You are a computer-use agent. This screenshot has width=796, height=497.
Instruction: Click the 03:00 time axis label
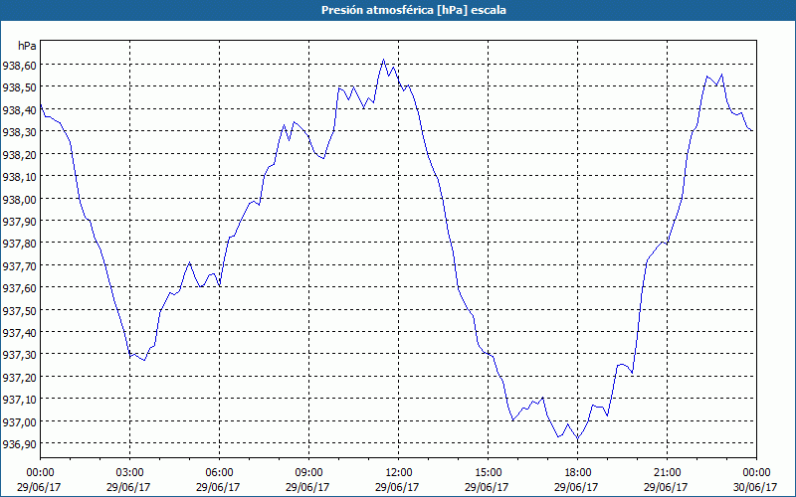(x=130, y=473)
